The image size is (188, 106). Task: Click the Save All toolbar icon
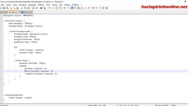pos(7,8)
